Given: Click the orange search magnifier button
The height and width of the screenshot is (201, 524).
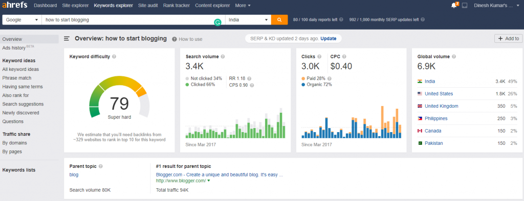Looking at the screenshot, I should (279, 20).
